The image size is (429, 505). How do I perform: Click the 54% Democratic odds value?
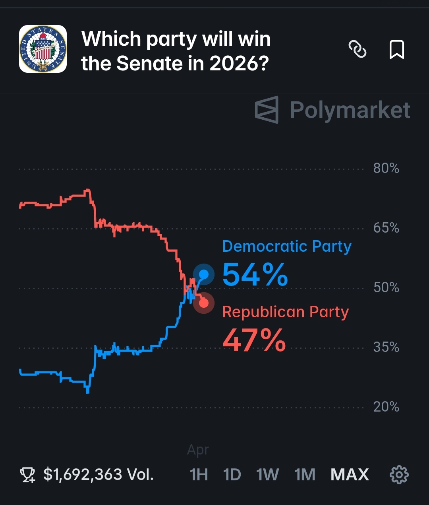[255, 274]
